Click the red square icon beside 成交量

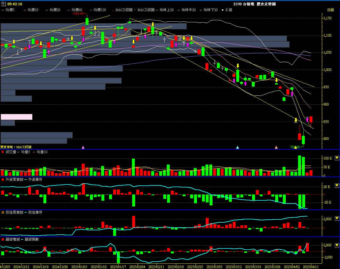[x=3, y=152]
